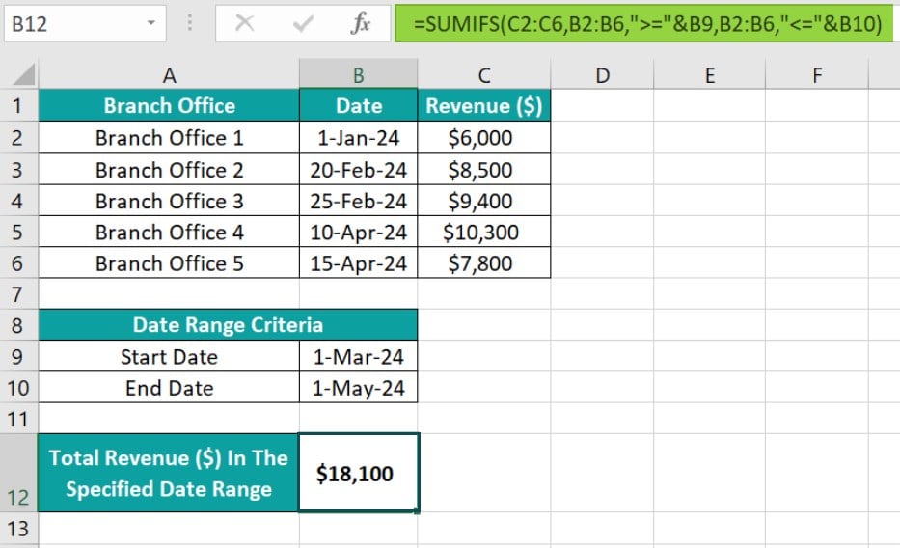This screenshot has width=900, height=548.
Task: Select row 3 header
Action: 18,169
